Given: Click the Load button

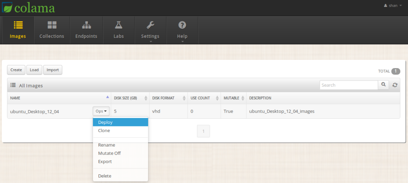Looking at the screenshot, I should 34,70.
